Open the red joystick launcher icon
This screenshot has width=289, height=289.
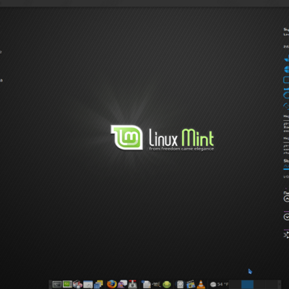point(132,284)
